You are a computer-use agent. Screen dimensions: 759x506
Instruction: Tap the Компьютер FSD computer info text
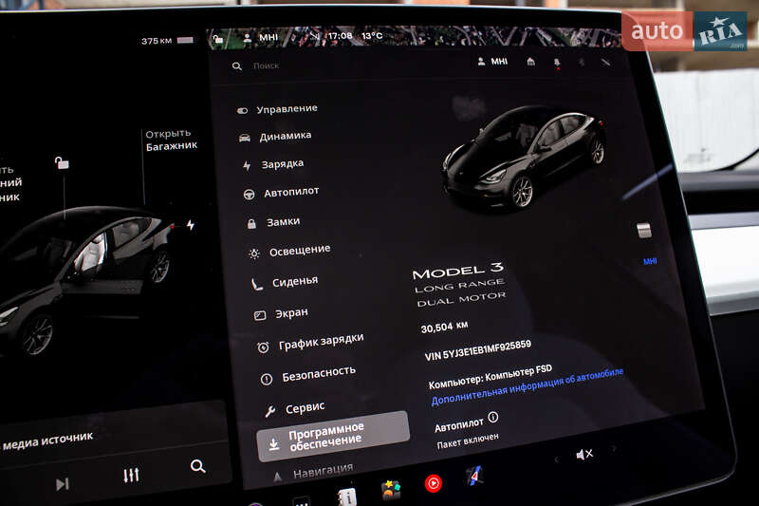tap(490, 377)
